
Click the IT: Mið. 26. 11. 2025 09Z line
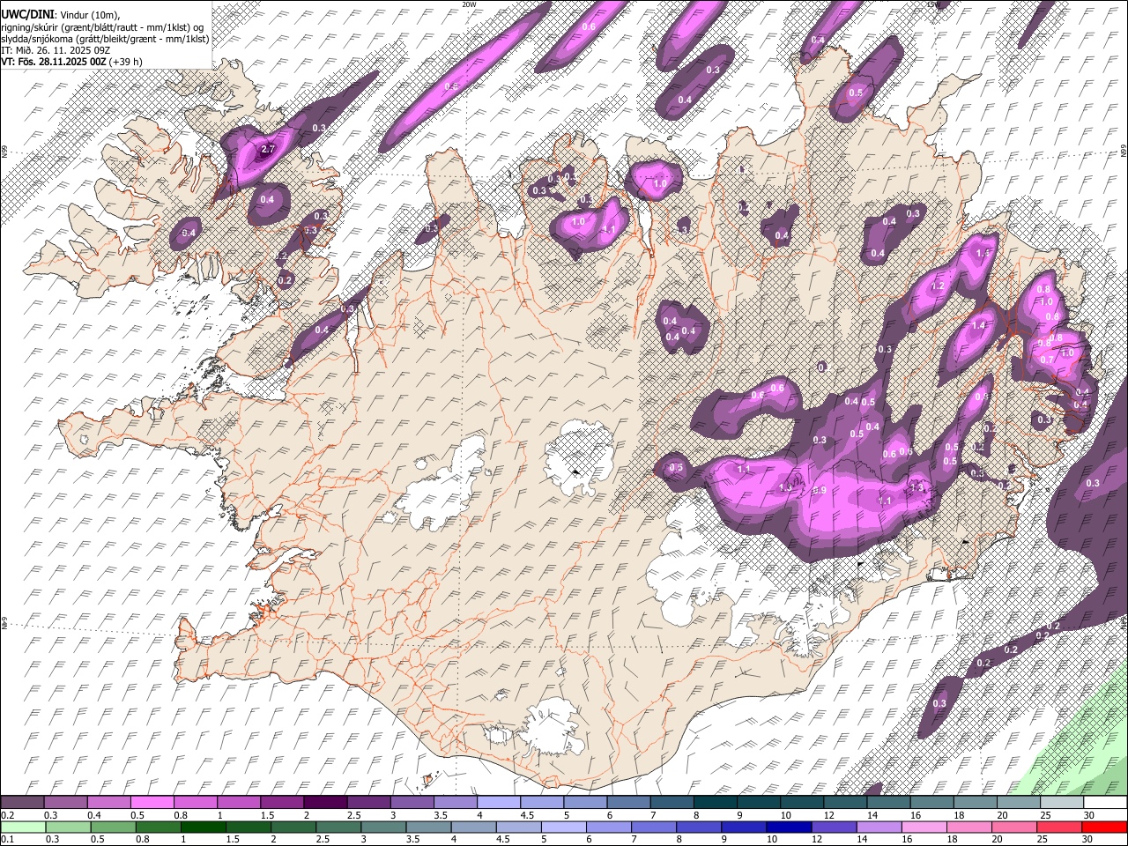pos(55,50)
